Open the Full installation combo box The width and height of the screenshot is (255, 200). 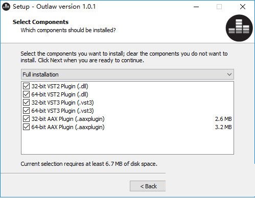pos(127,74)
